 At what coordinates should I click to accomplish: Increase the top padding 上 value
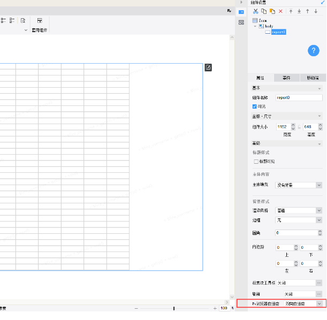coord(296,246)
